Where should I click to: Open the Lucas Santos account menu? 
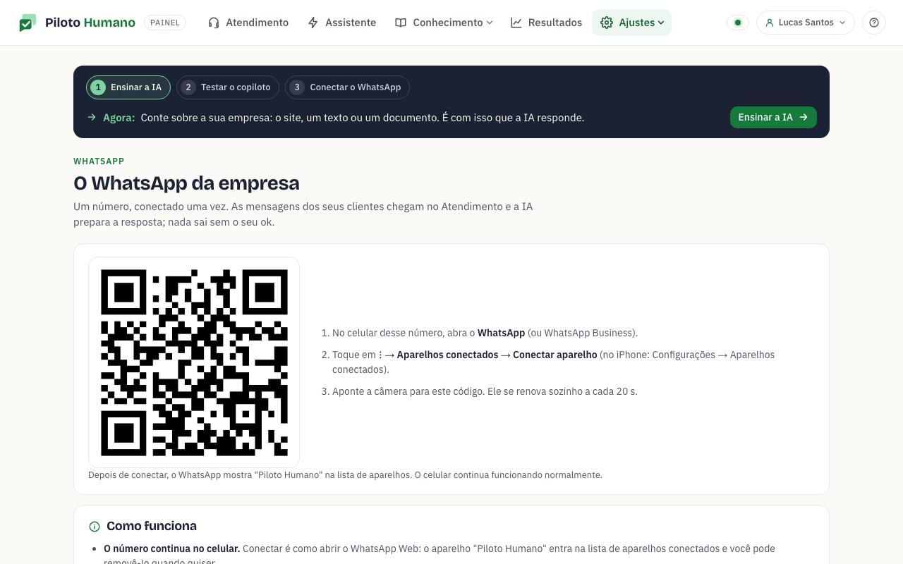806,23
